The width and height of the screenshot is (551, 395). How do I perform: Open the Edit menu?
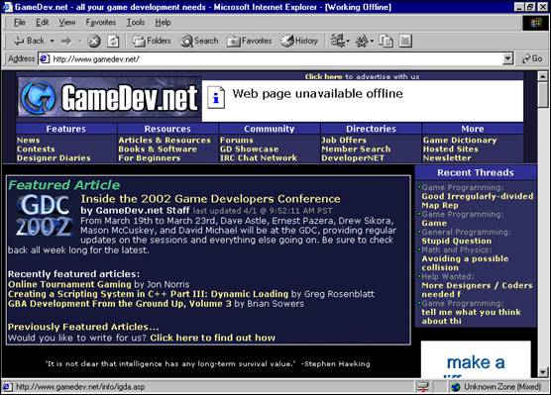point(43,23)
